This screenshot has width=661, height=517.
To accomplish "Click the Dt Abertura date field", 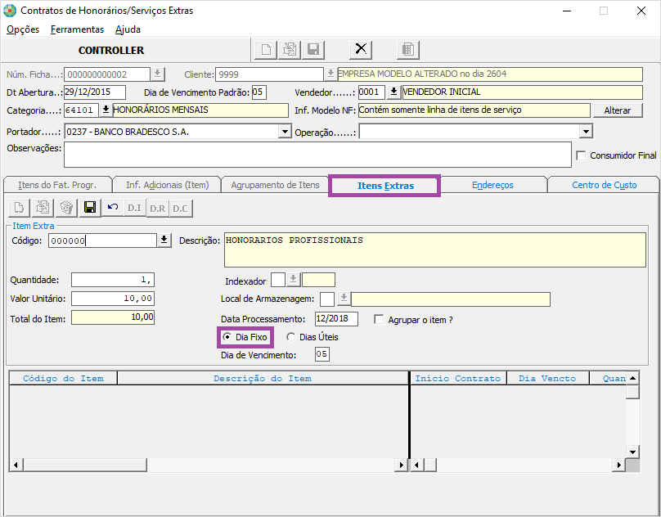I will pyautogui.click(x=95, y=92).
